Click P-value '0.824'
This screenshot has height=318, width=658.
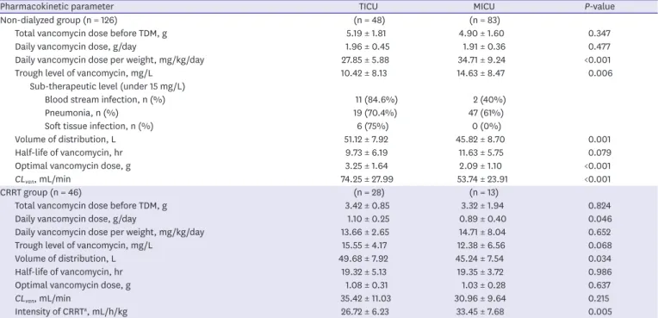point(599,205)
